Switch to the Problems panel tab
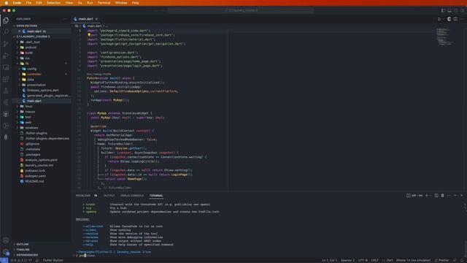The height and width of the screenshot is (263, 467). click(83, 196)
